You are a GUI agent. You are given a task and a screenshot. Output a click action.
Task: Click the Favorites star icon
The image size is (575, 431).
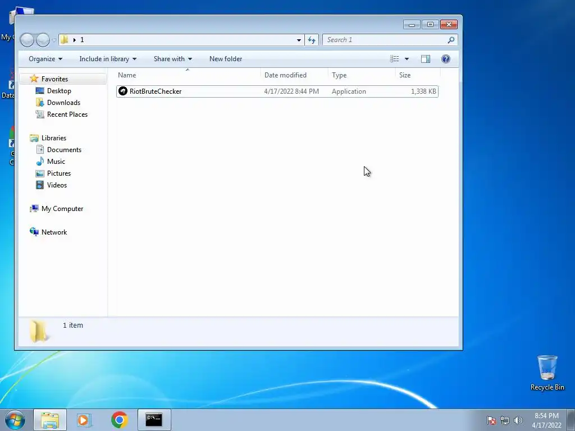(34, 79)
